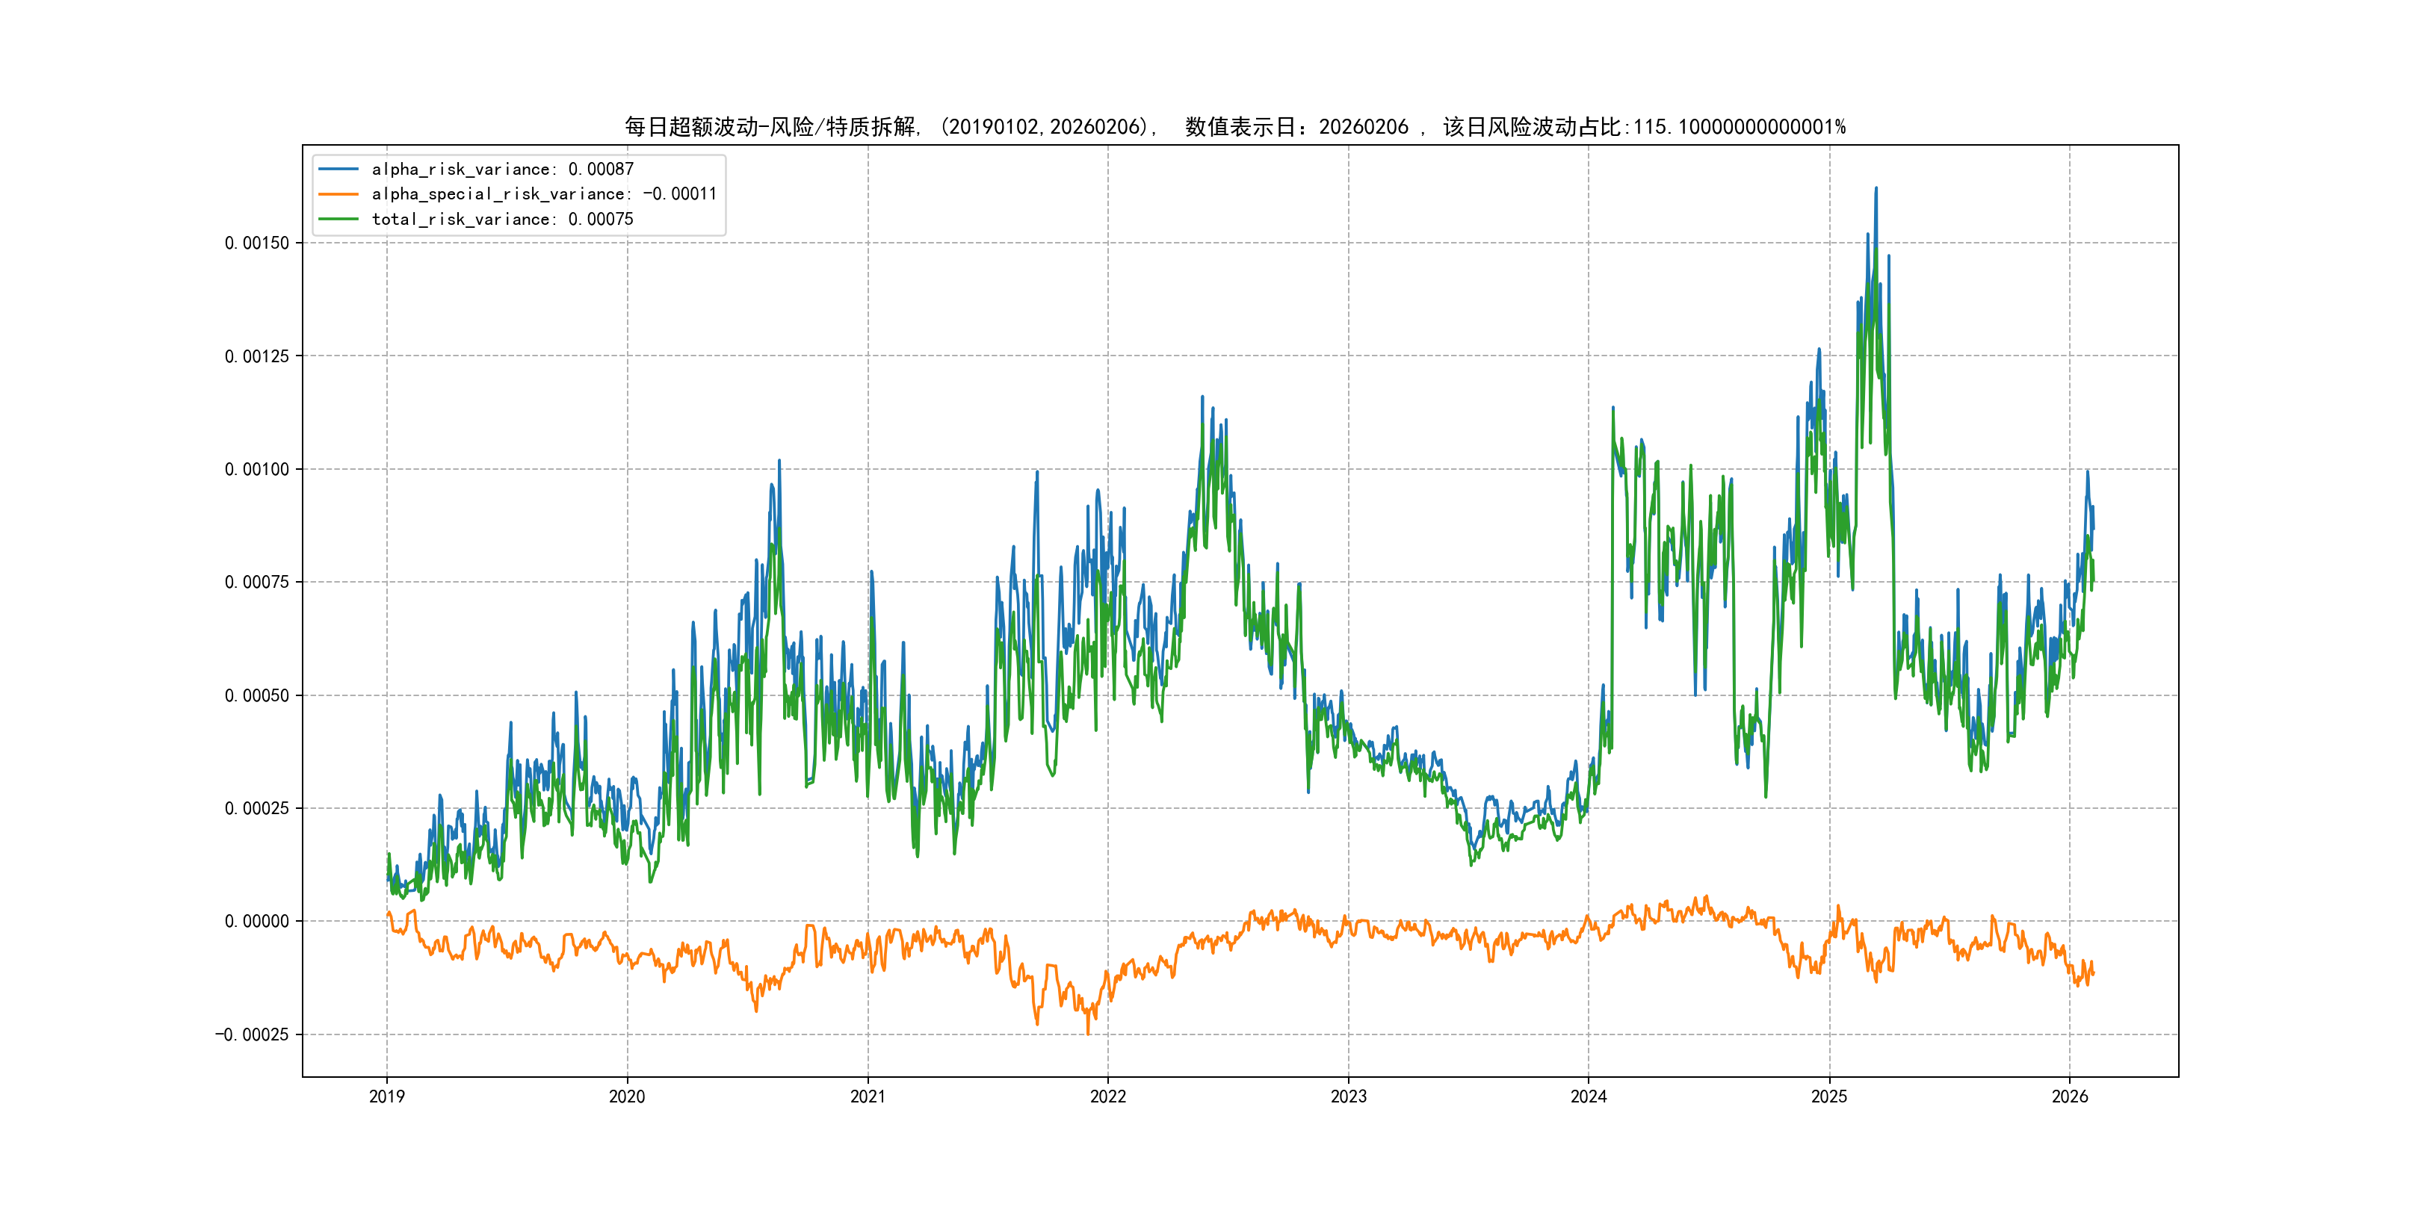Click the 2021 x-axis tick label
This screenshot has height=1210, width=2421.
pyautogui.click(x=868, y=1096)
